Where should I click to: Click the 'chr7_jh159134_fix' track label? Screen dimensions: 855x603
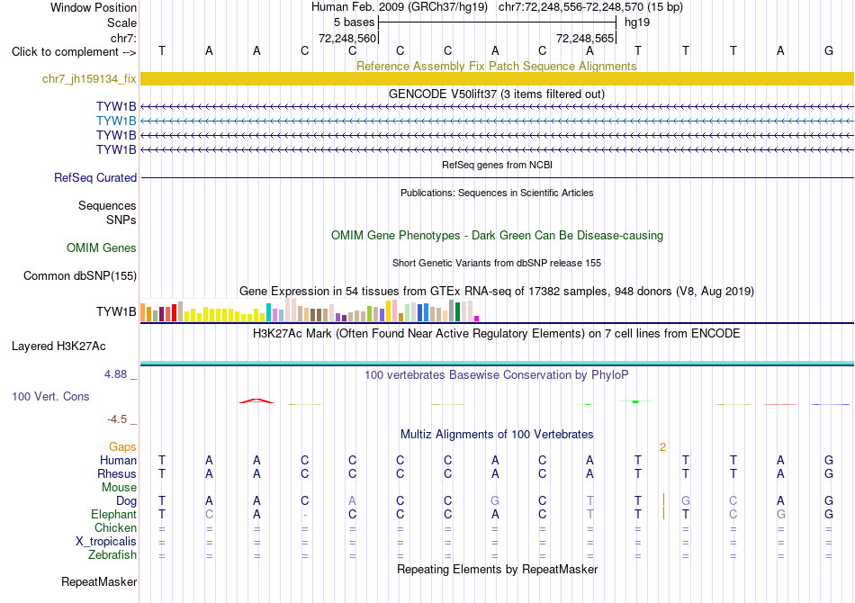[89, 78]
